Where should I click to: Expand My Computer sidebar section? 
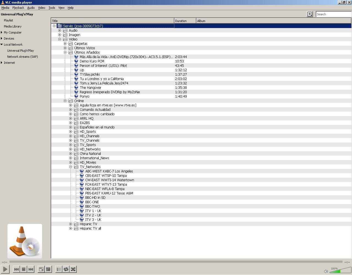point(2,32)
